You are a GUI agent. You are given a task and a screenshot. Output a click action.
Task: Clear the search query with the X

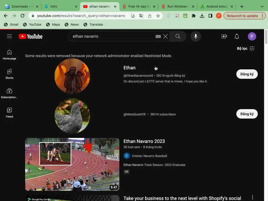pos(165,36)
